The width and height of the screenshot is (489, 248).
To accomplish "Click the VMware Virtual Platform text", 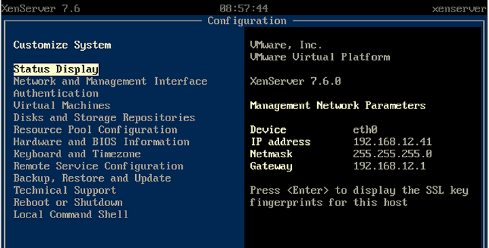I will point(320,57).
